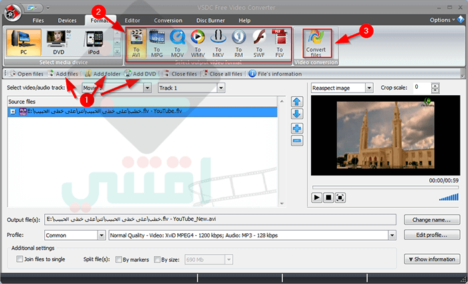Enable split By markers checkbox
This screenshot has height=284, width=468.
click(118, 259)
